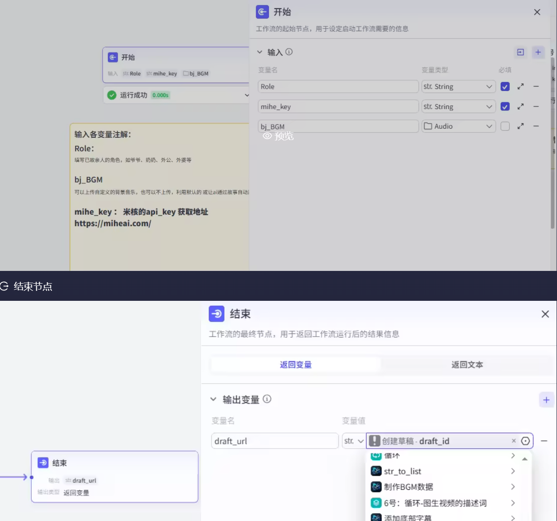Toggle required checkbox for mihe_key

(x=505, y=106)
